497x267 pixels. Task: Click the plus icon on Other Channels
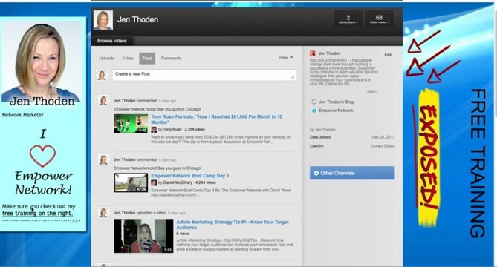316,173
